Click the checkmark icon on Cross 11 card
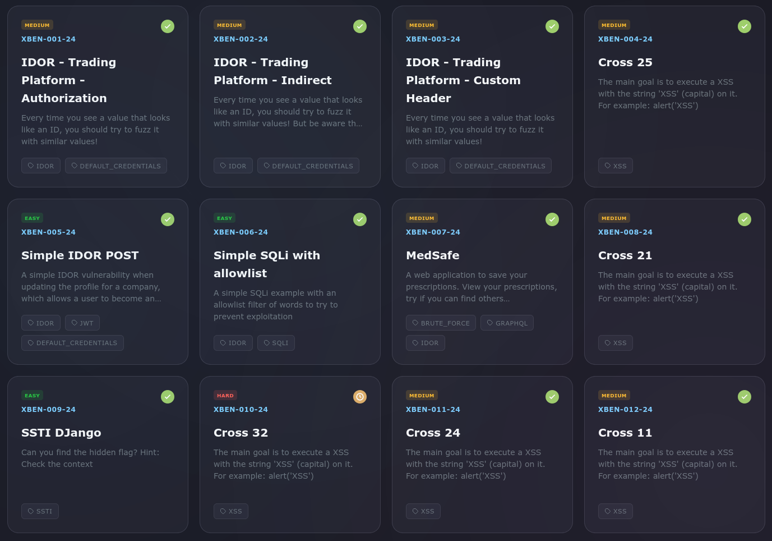 tap(745, 397)
